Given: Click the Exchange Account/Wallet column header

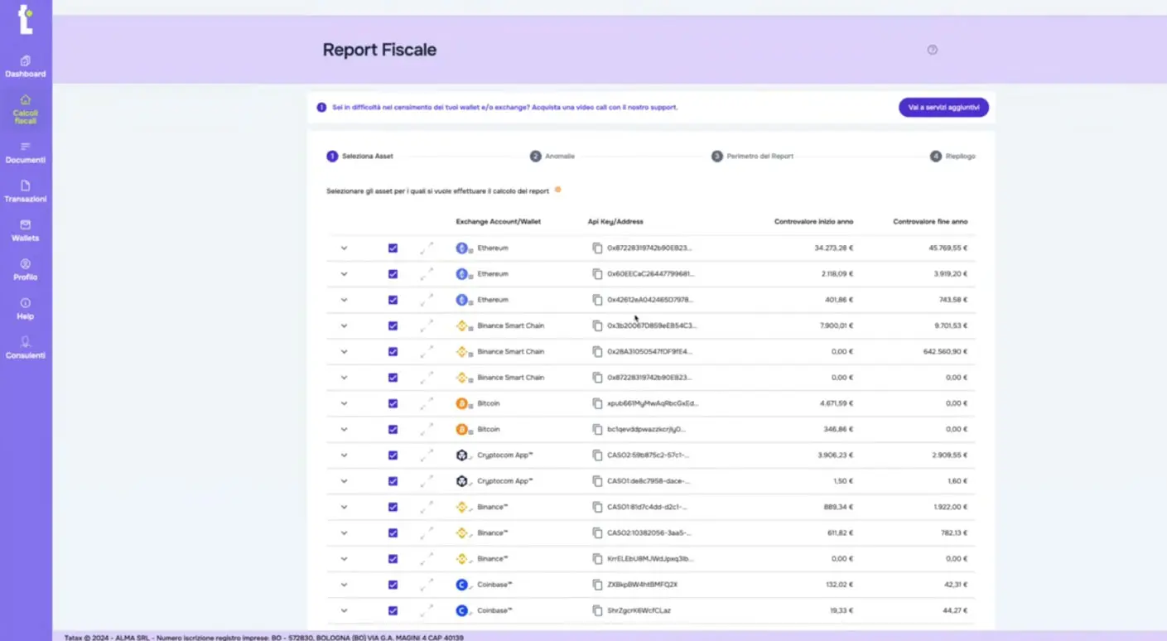Looking at the screenshot, I should [498, 222].
